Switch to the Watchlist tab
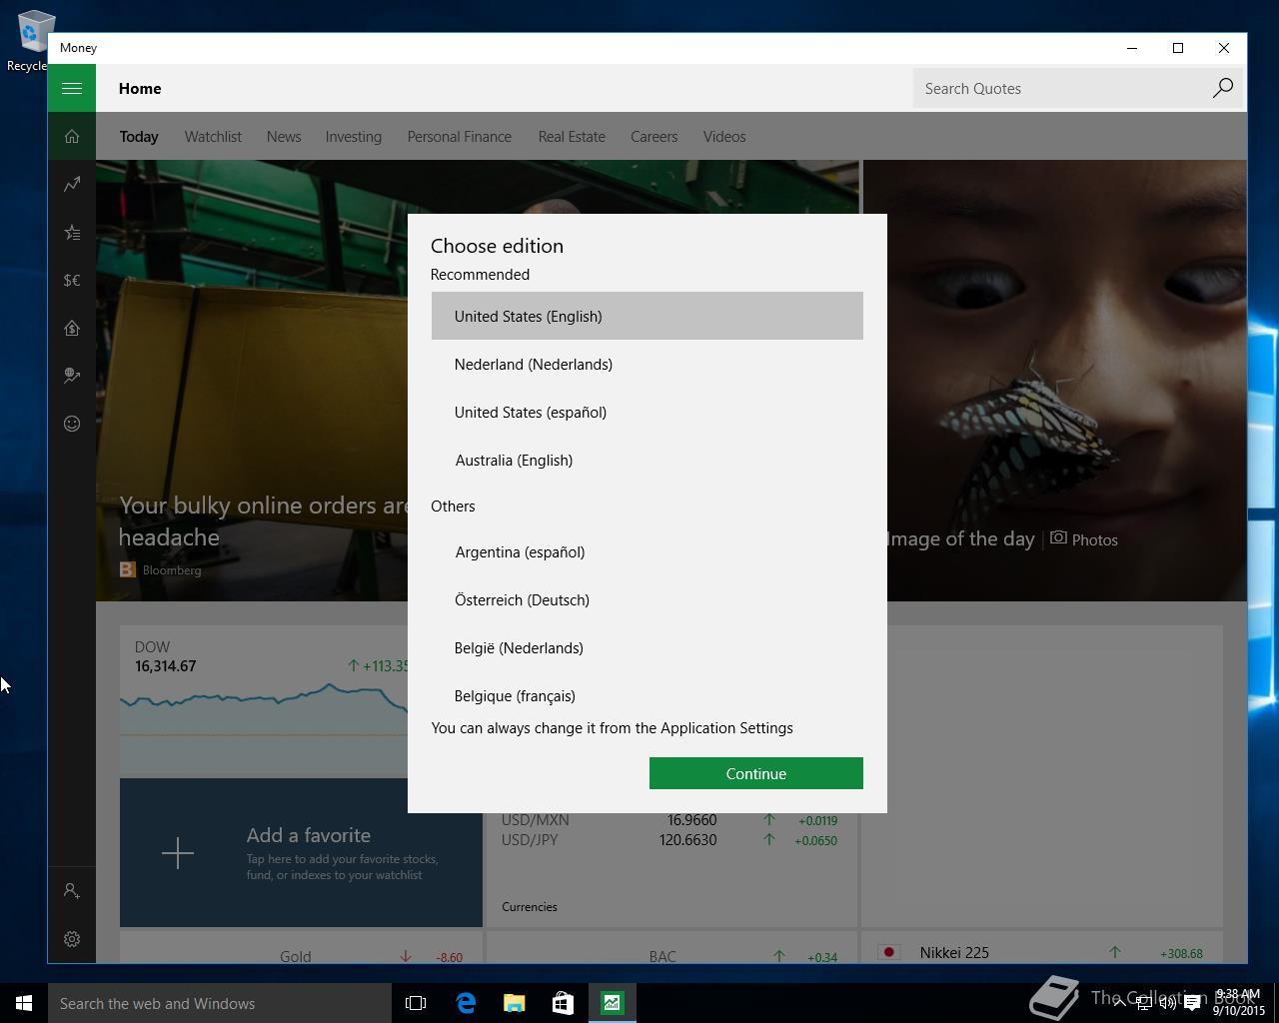 coord(213,137)
